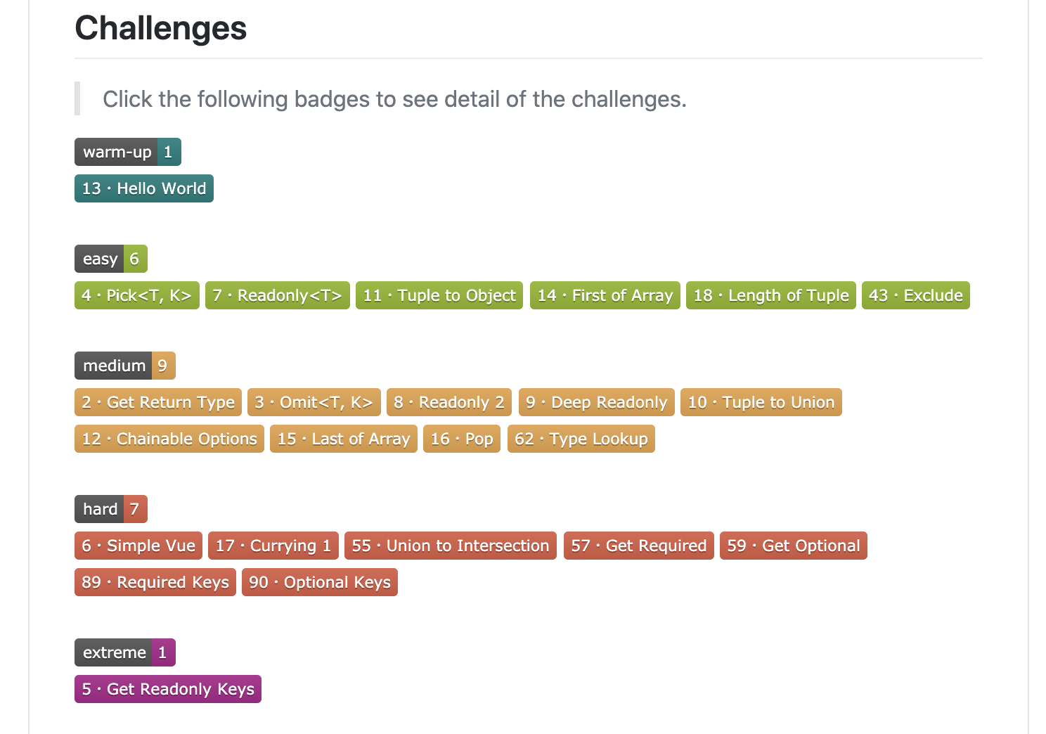The height and width of the screenshot is (734, 1046).
Task: Open the Pick<T, K> challenge badge
Action: (137, 295)
